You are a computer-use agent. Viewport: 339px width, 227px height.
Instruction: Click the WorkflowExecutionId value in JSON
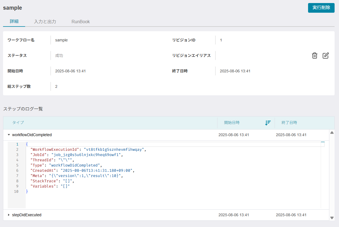114,149
